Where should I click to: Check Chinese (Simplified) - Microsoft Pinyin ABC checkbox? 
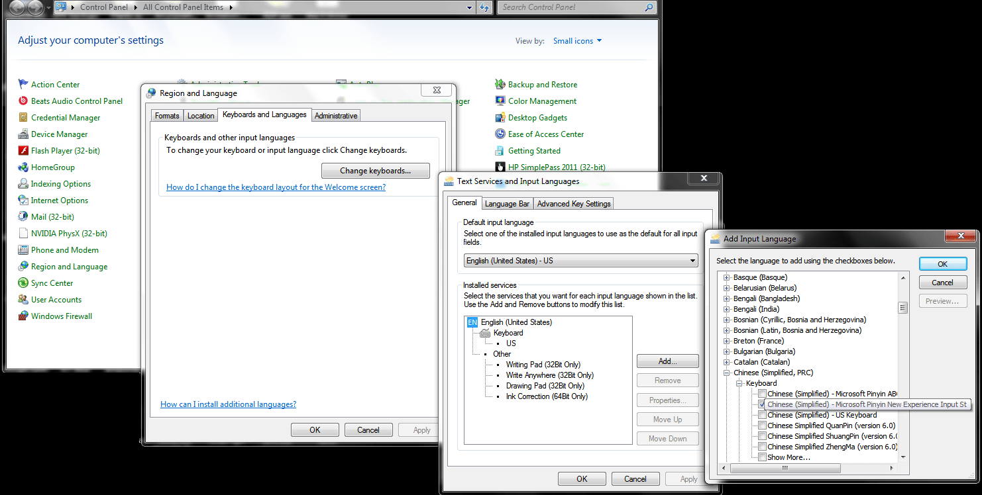pos(763,394)
